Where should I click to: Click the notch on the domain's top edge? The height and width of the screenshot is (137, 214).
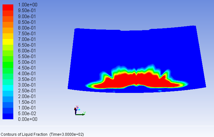pyautogui.click(x=125, y=30)
